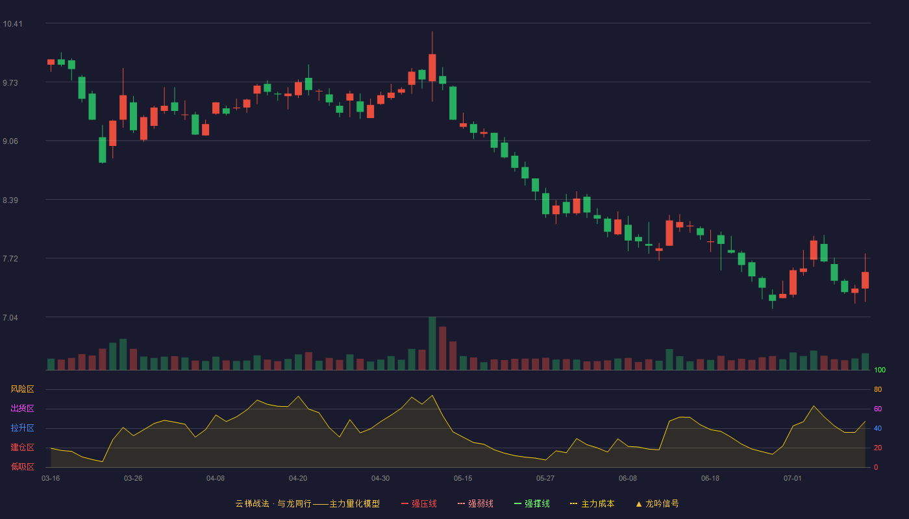Toggle the 主力成本 legend series

click(592, 503)
